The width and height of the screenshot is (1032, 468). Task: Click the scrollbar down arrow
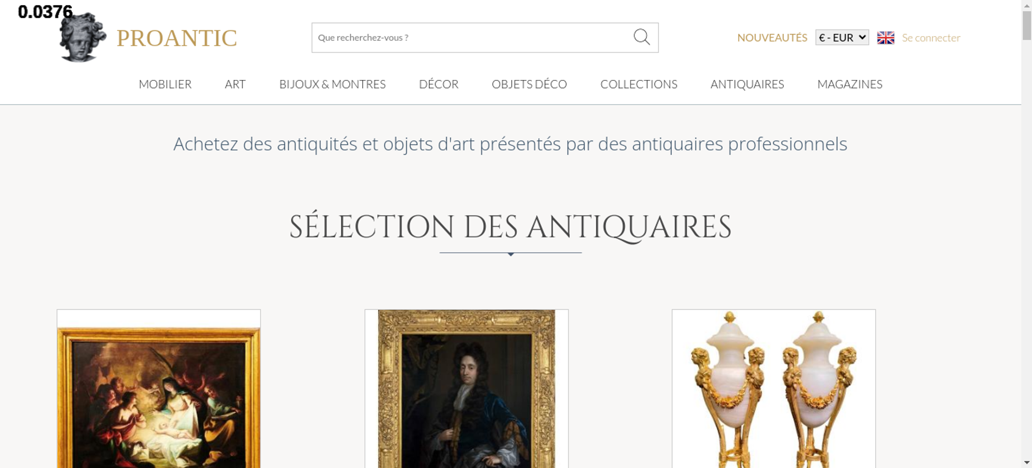click(x=1027, y=462)
